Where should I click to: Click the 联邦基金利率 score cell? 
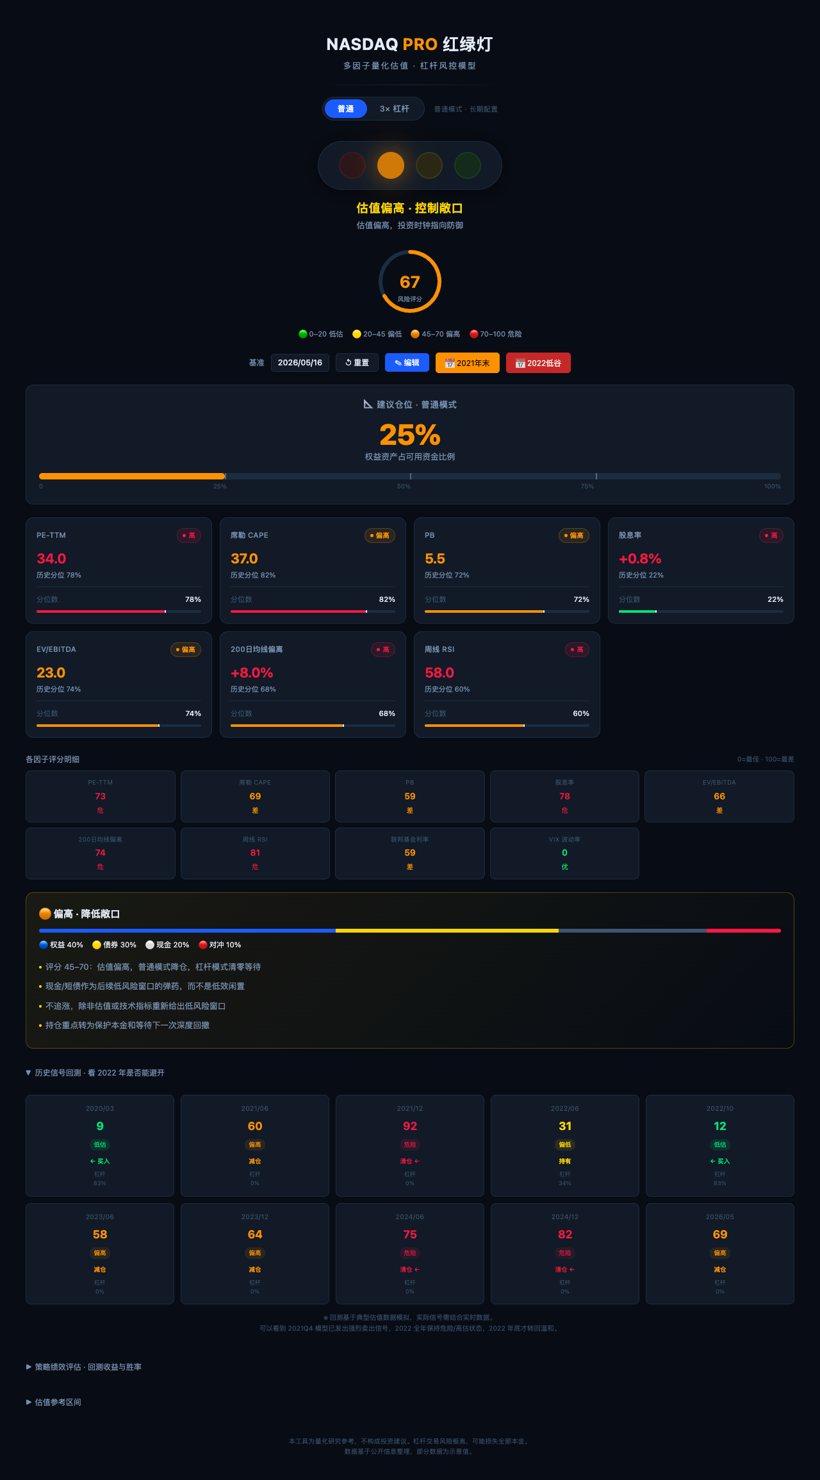[x=410, y=853]
